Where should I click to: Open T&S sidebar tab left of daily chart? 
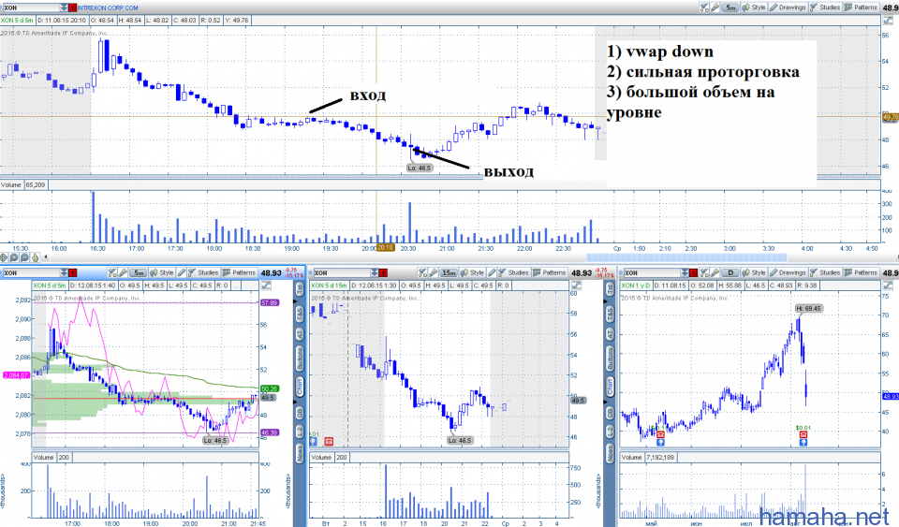coord(610,315)
